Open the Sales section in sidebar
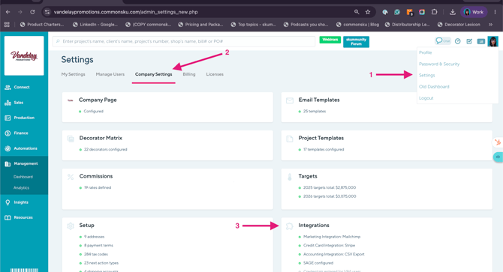This screenshot has height=272, width=503. (18, 103)
